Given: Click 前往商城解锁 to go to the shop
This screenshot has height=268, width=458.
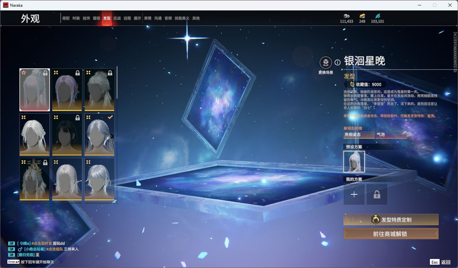Looking at the screenshot, I should [x=391, y=234].
